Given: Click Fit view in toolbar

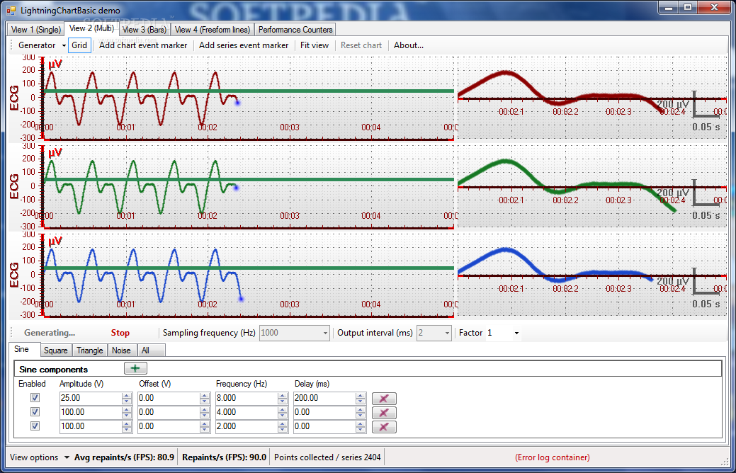Looking at the screenshot, I should (315, 45).
